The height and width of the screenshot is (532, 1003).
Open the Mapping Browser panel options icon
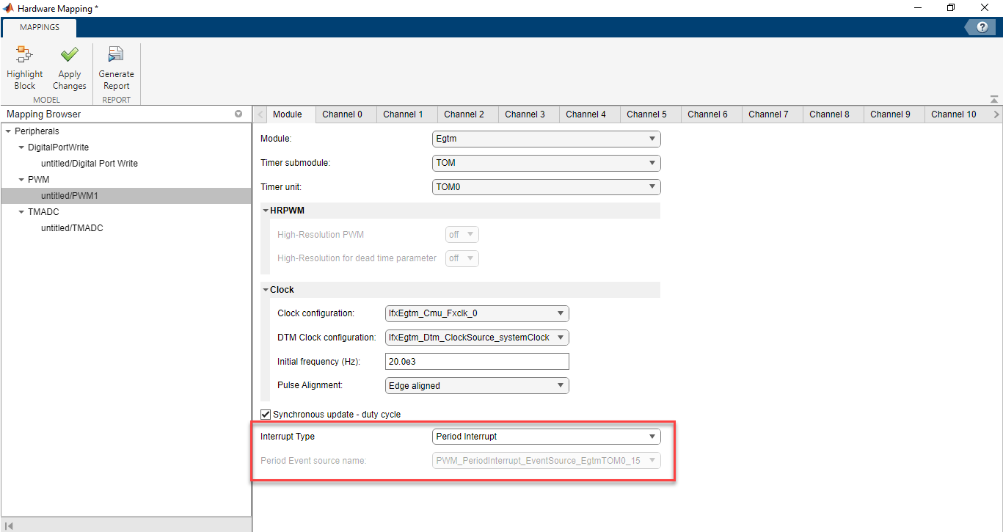[x=238, y=114]
